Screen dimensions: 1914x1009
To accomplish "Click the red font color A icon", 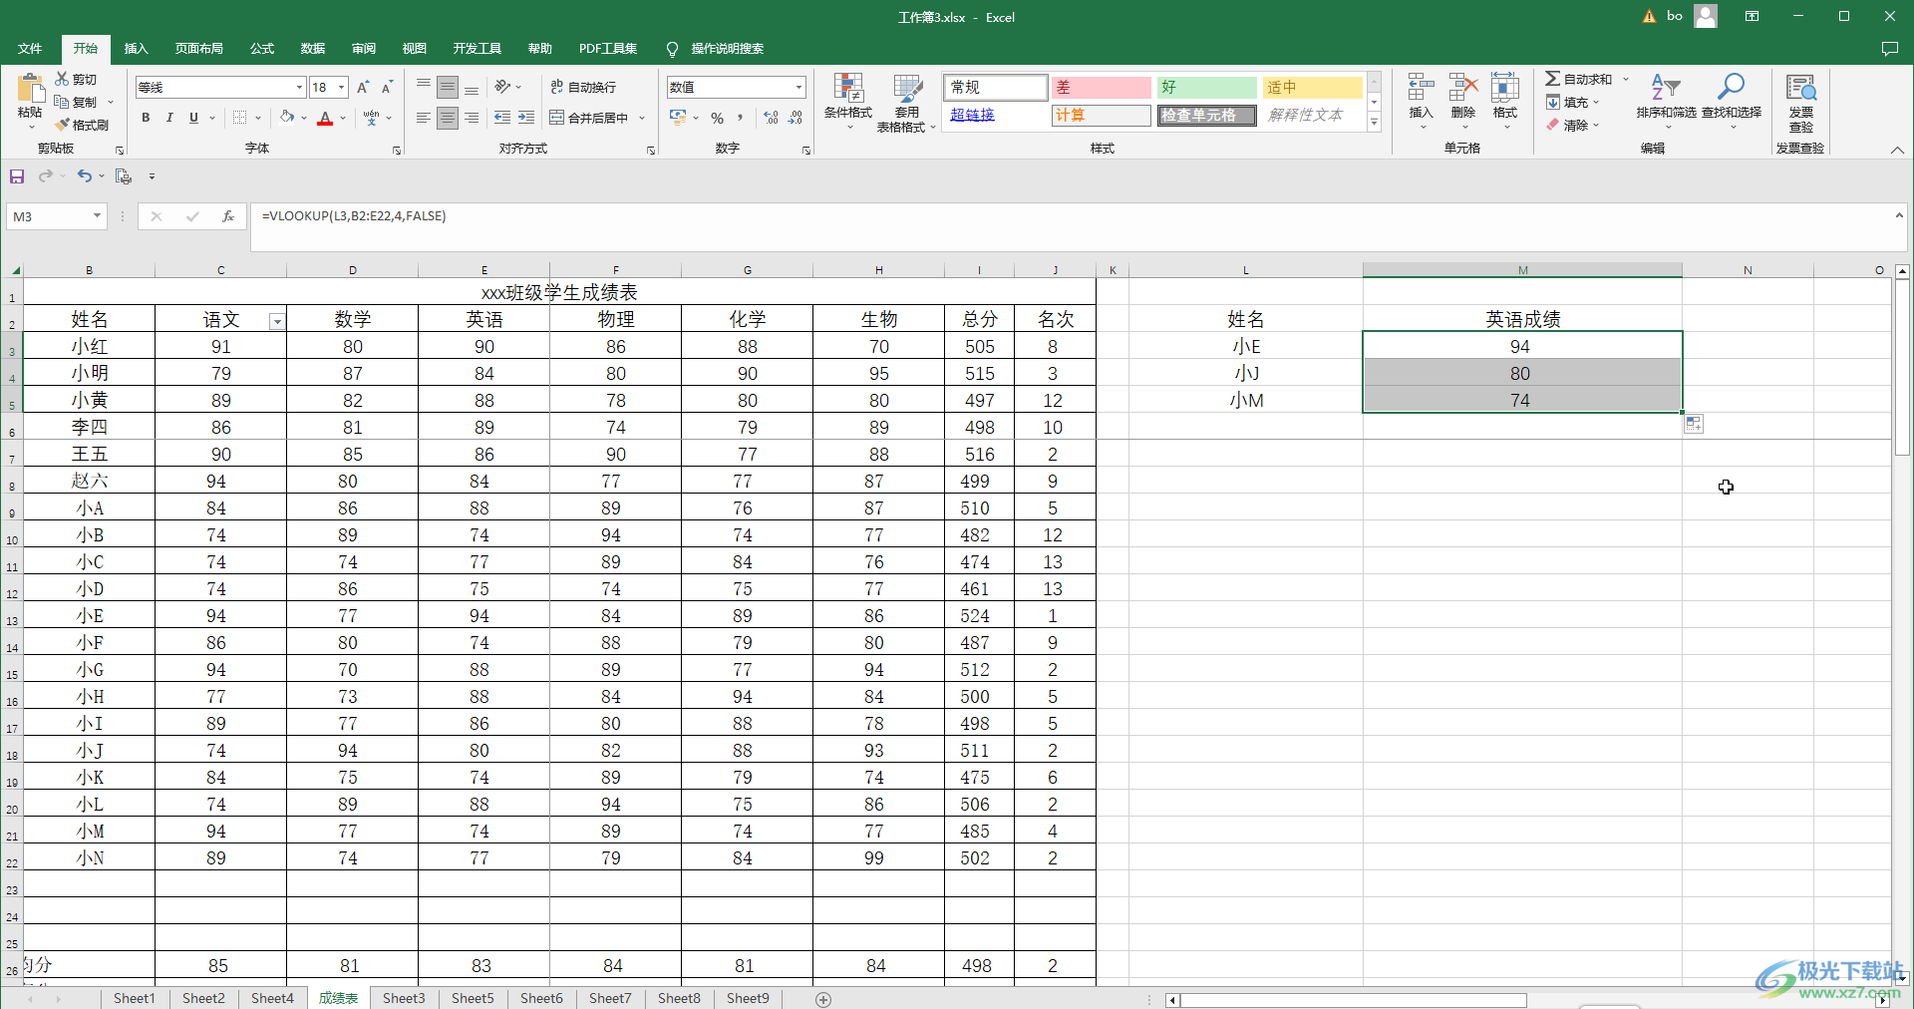I will click(x=325, y=118).
